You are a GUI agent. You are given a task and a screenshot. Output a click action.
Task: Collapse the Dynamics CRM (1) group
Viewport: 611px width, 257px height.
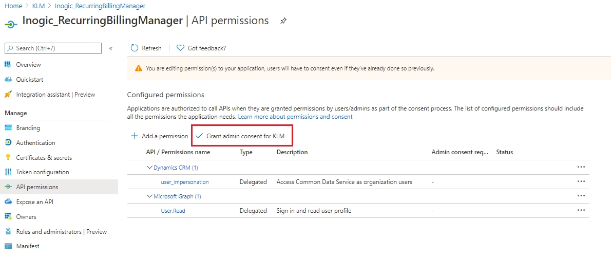coord(149,167)
